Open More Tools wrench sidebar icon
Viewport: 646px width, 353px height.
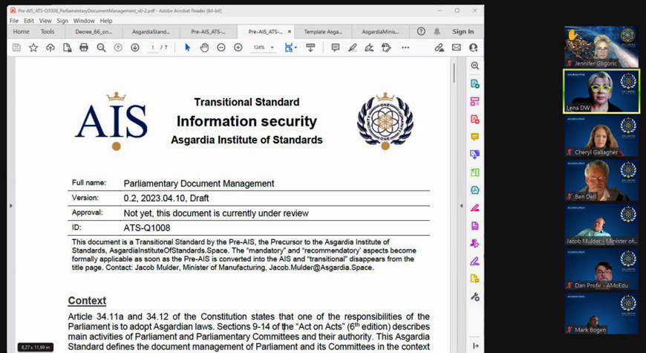point(474,297)
